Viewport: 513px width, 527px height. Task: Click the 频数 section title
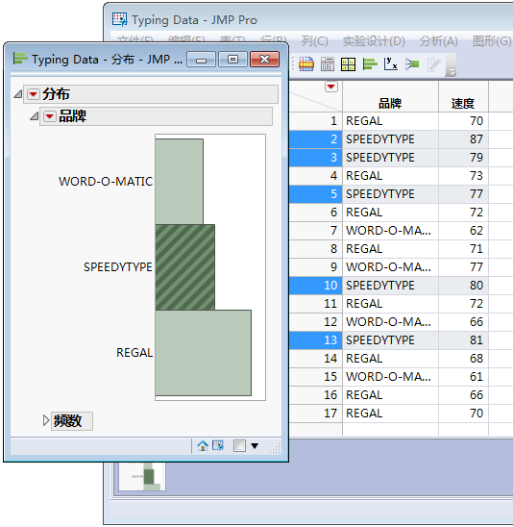tap(68, 421)
